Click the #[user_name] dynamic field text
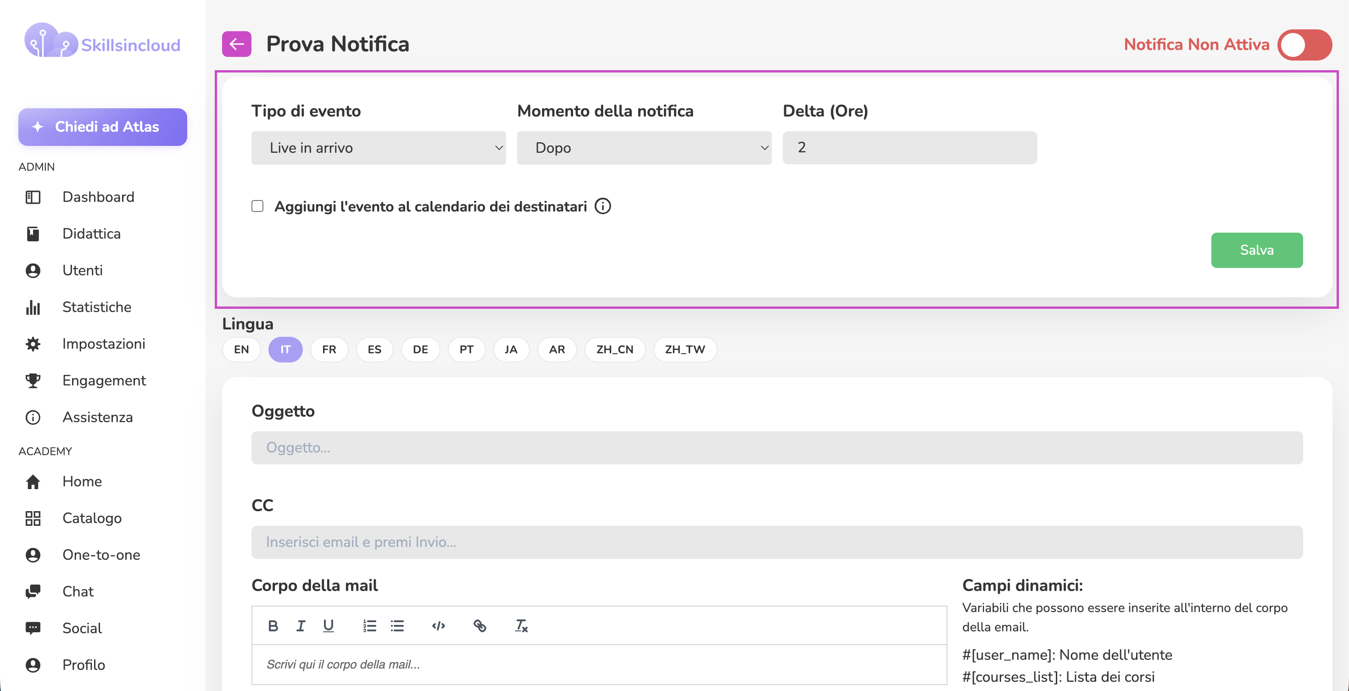Viewport: 1349px width, 691px height. point(1067,654)
